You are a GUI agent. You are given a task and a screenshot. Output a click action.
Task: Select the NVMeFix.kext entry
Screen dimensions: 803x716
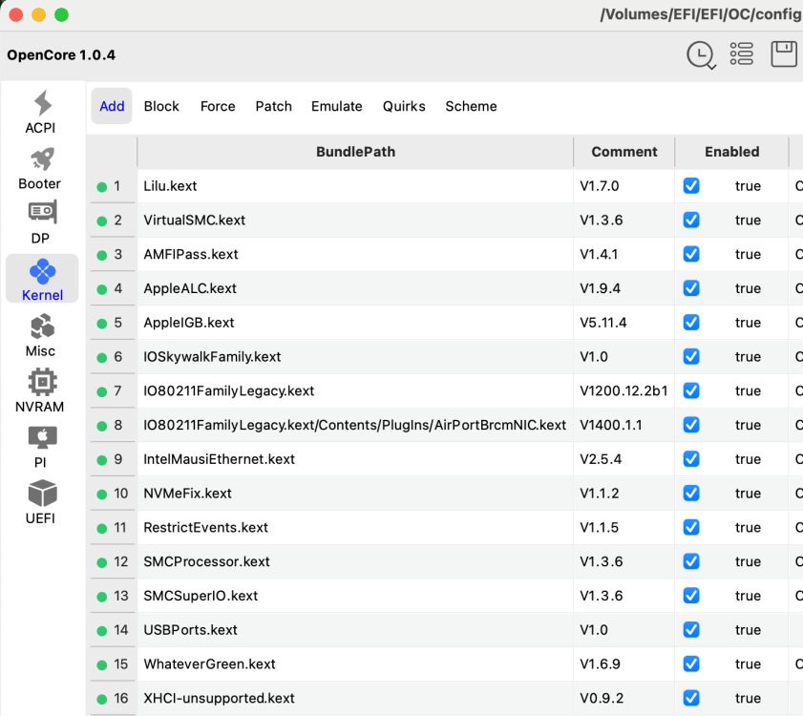(x=355, y=494)
